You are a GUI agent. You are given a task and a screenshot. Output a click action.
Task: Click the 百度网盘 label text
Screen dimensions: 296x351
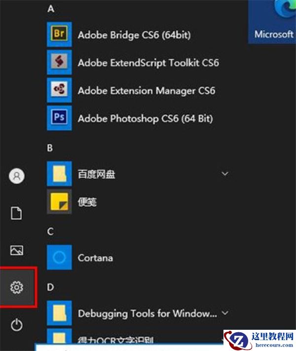[x=96, y=174]
